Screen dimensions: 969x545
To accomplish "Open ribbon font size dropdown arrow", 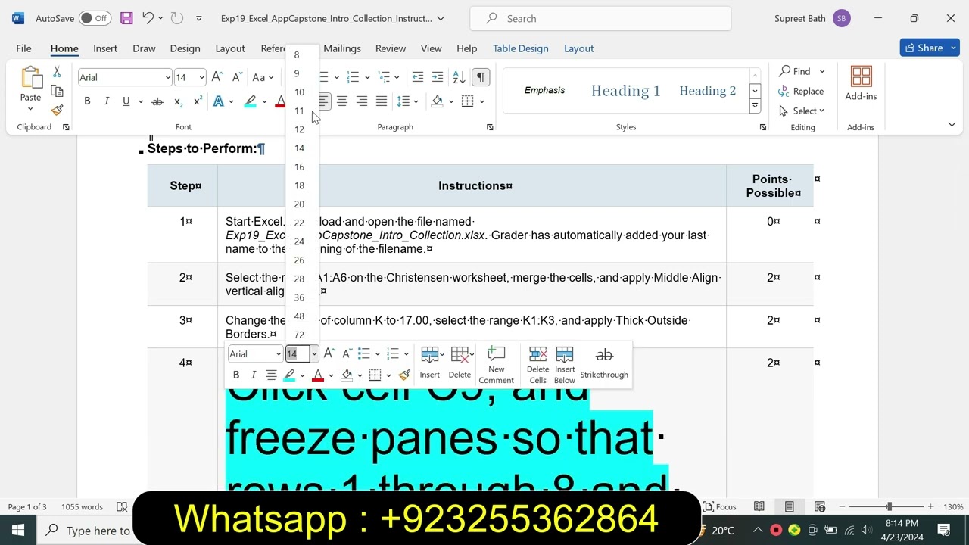I will click(201, 77).
